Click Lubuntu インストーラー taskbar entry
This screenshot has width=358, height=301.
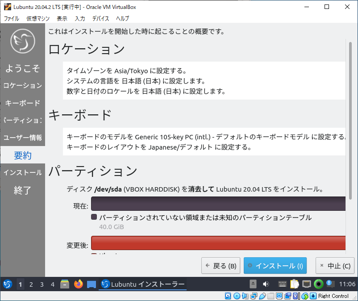point(143,284)
